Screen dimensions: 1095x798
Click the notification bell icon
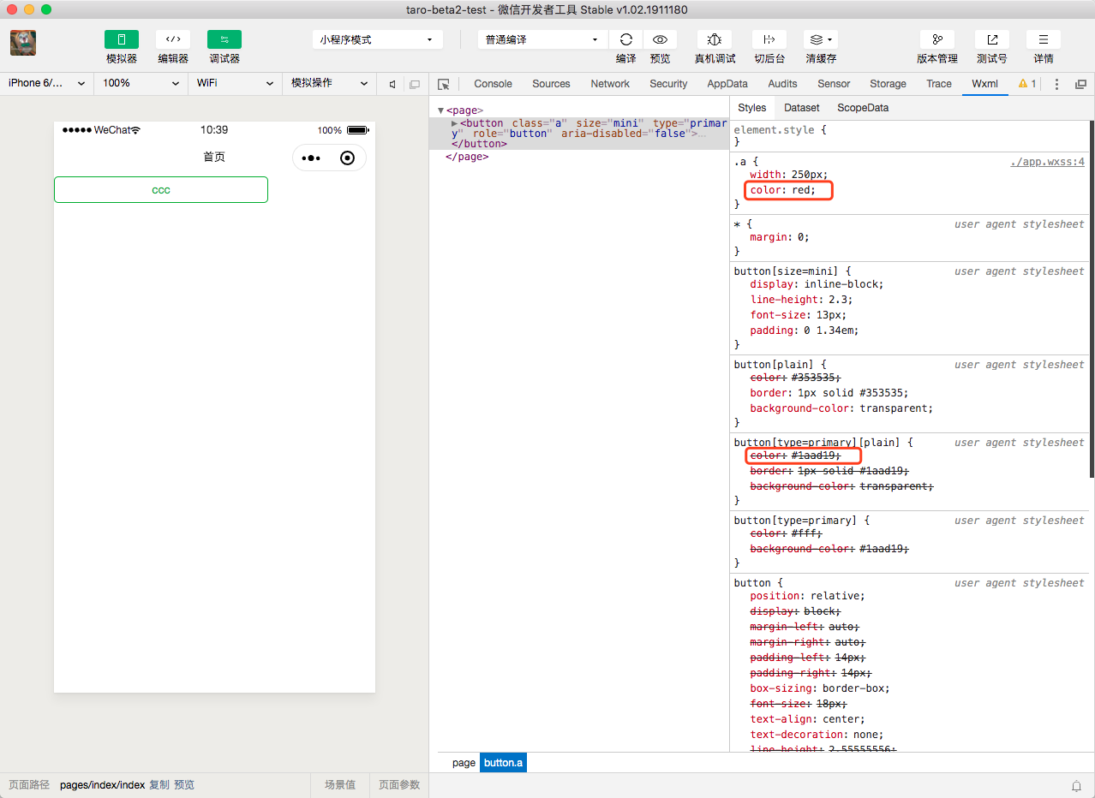(x=1077, y=785)
